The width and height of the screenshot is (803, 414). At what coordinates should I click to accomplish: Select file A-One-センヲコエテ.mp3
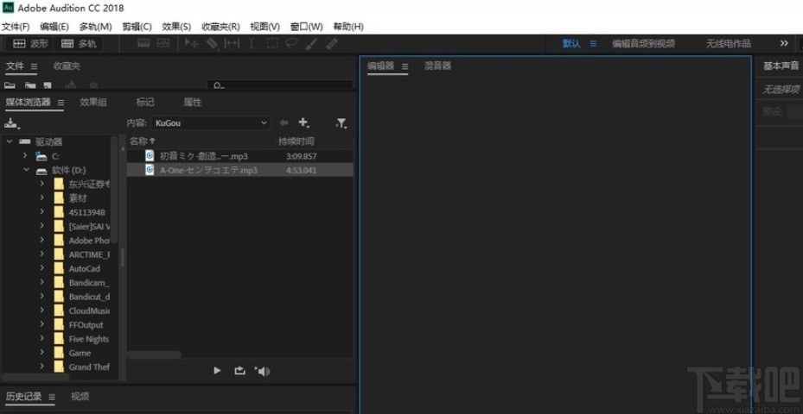click(x=239, y=170)
